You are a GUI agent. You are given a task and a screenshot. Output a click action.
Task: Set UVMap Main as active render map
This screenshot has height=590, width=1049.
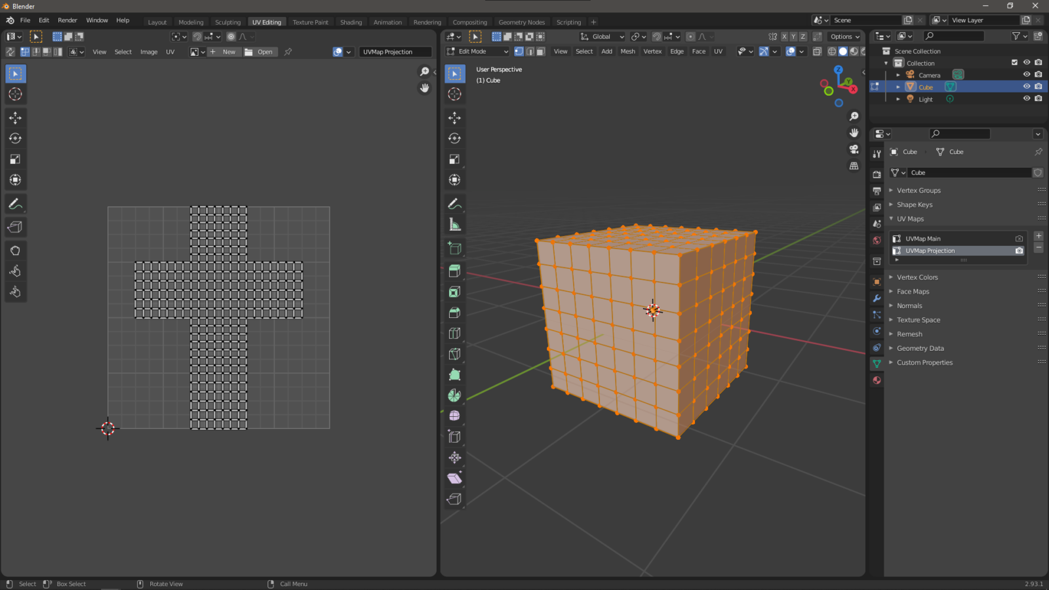1018,238
